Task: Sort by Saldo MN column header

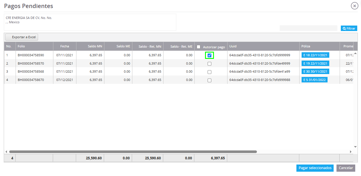Action: point(90,46)
